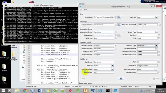This screenshot has height=93, width=166.
Task: Open the red diamond app on the taskbar
Action: [70, 91]
